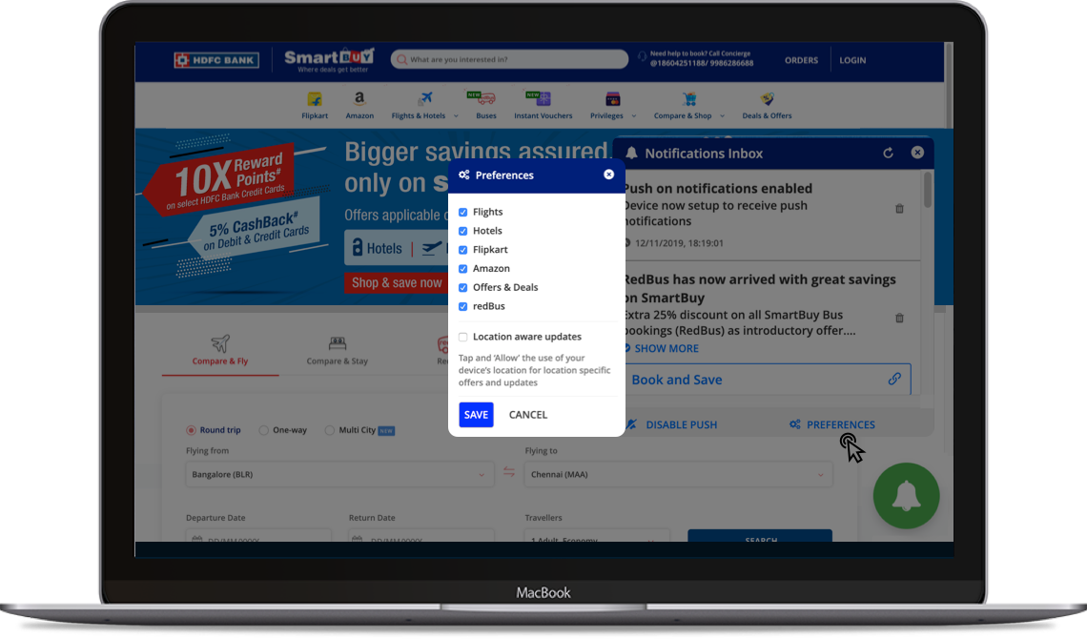Expand the Flights & Hotels menu arrow
Image resolution: width=1087 pixels, height=639 pixels.
click(456, 115)
